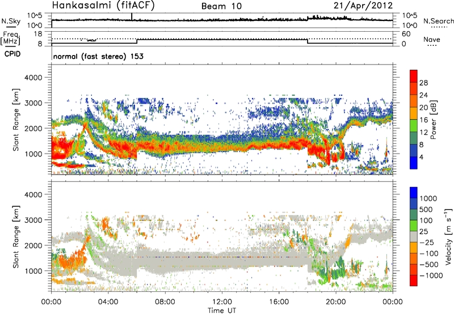The height and width of the screenshot is (314, 454).
Task: Click the "16:00" time tick label
Action: 279,302
